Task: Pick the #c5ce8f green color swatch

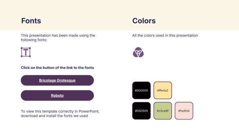Action: click(x=163, y=111)
